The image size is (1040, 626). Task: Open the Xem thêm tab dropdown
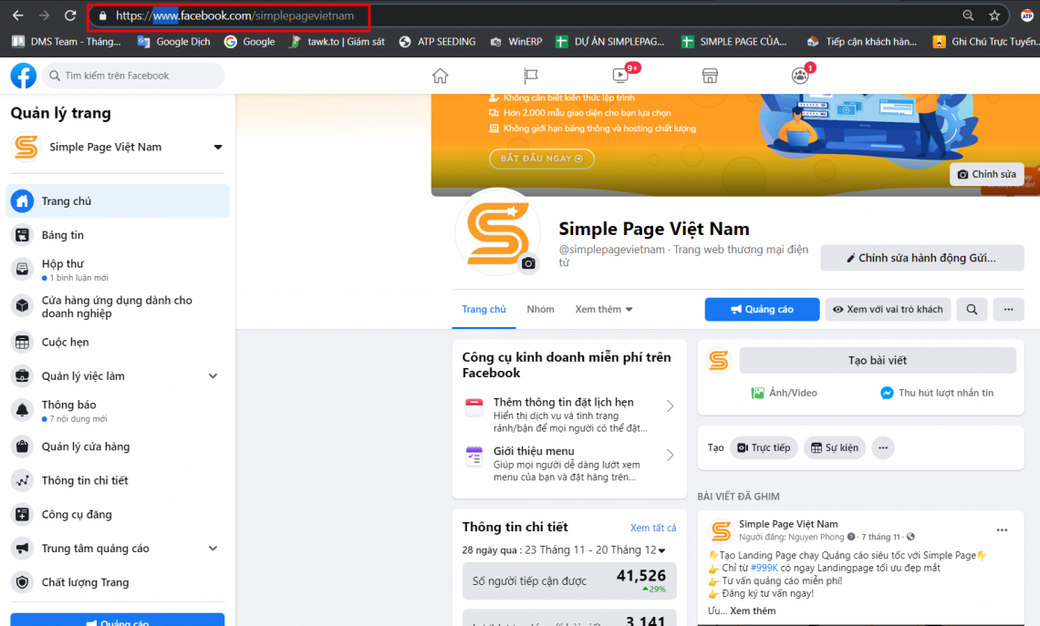click(604, 310)
